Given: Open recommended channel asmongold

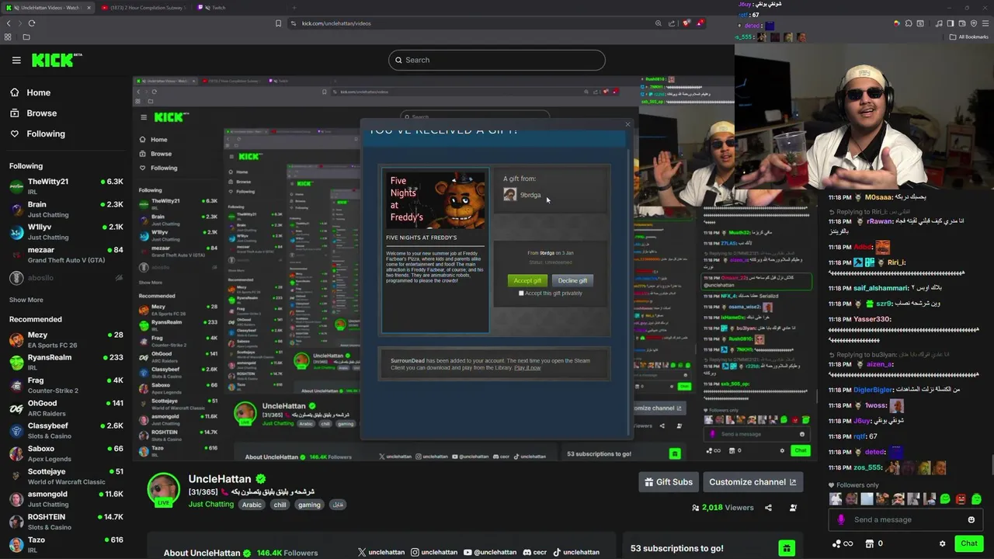Looking at the screenshot, I should click(x=66, y=498).
